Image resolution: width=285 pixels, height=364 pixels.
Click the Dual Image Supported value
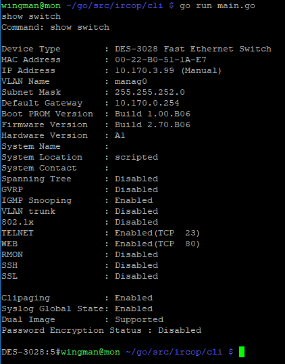click(x=139, y=319)
